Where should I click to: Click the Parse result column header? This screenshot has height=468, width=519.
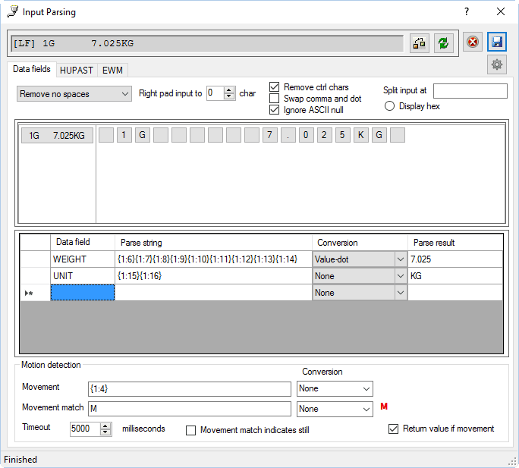pyautogui.click(x=455, y=242)
